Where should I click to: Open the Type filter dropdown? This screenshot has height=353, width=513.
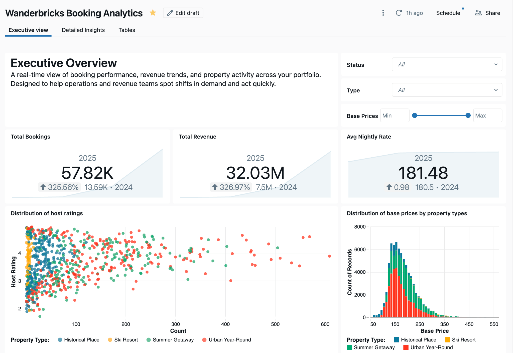(447, 90)
